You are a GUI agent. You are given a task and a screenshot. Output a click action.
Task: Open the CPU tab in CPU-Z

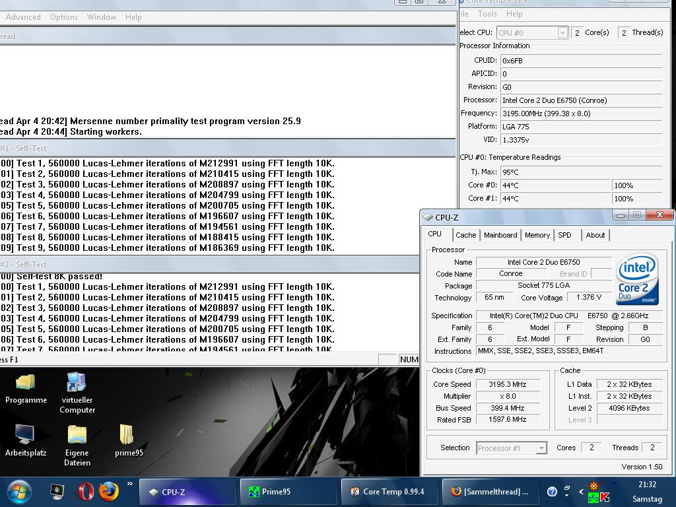coord(434,234)
